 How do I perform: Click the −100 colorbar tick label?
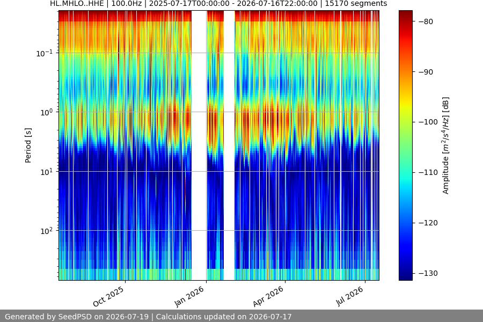click(428, 122)
